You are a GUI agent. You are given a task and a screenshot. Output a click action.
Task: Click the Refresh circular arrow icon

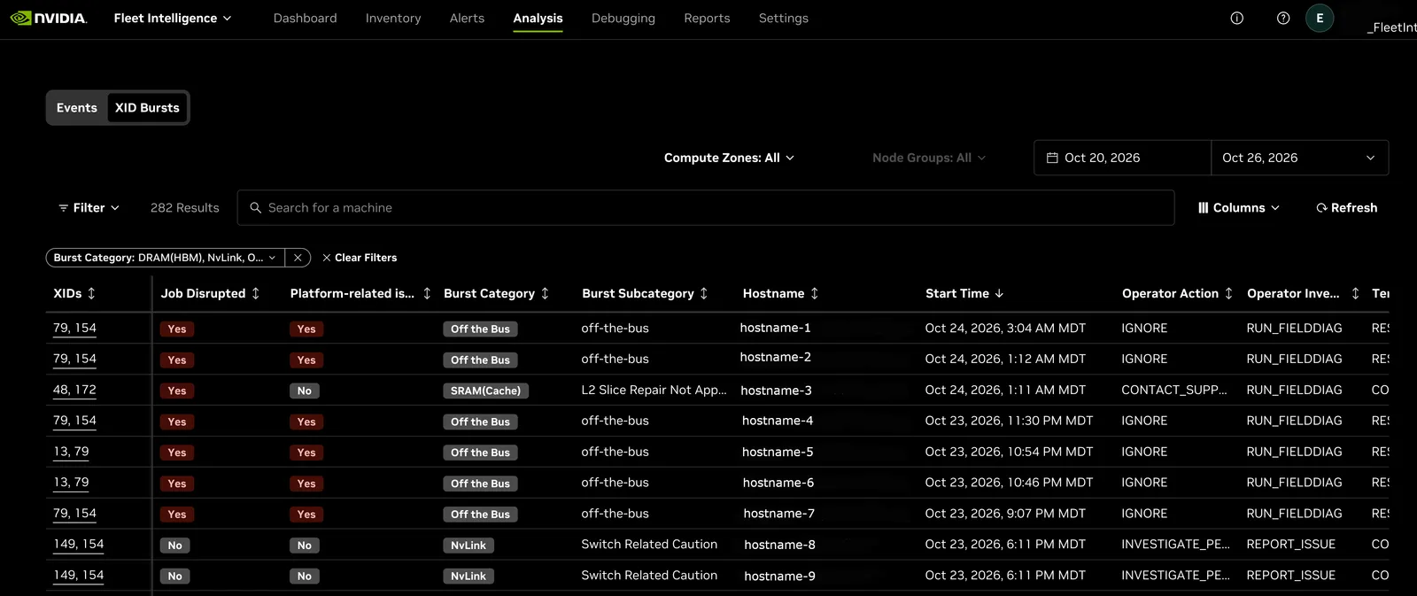1321,207
